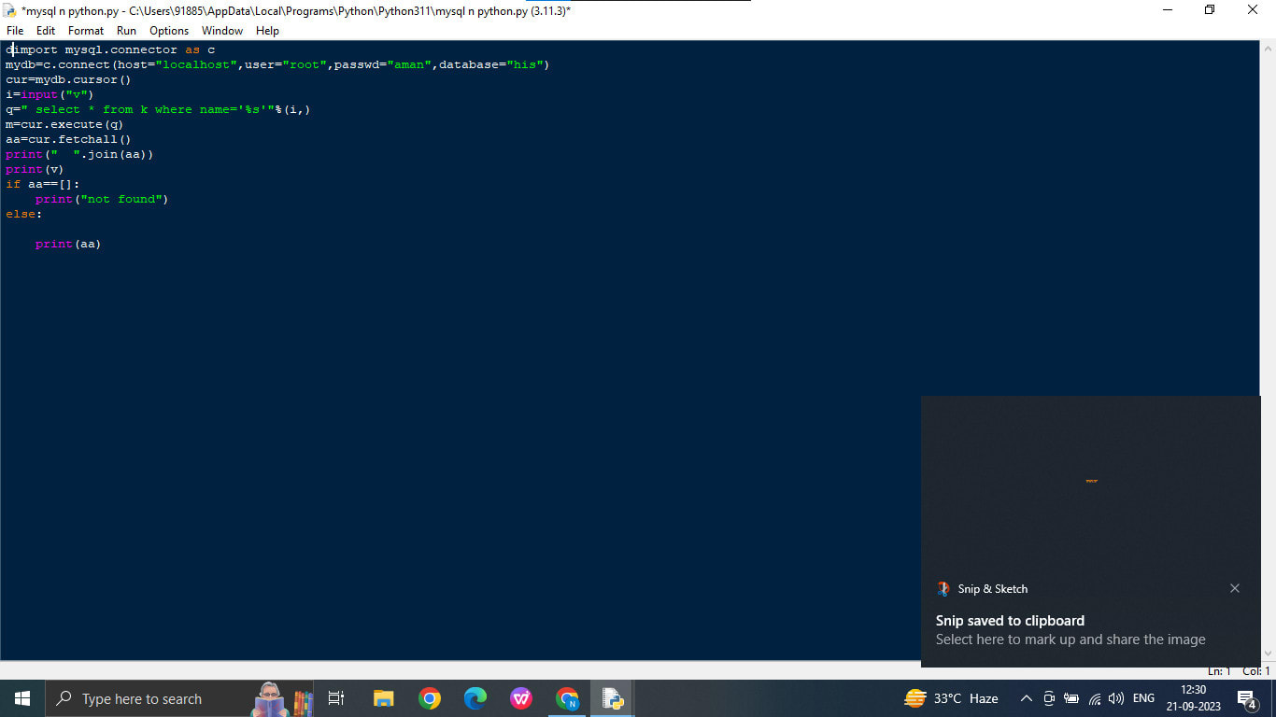1276x717 pixels.
Task: Open the Help menu
Action: 267,31
